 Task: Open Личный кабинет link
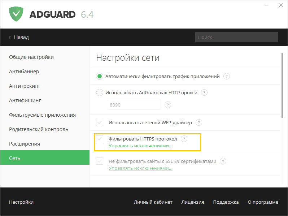(x=153, y=202)
